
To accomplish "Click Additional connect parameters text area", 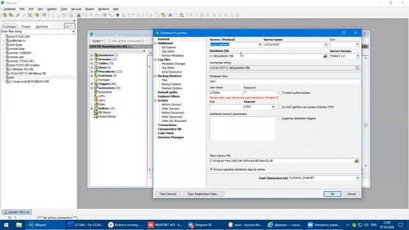I will click(x=242, y=128).
